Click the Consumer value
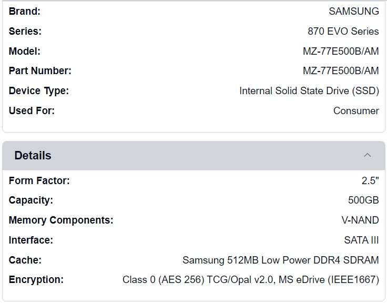The image size is (387, 303). point(356,111)
